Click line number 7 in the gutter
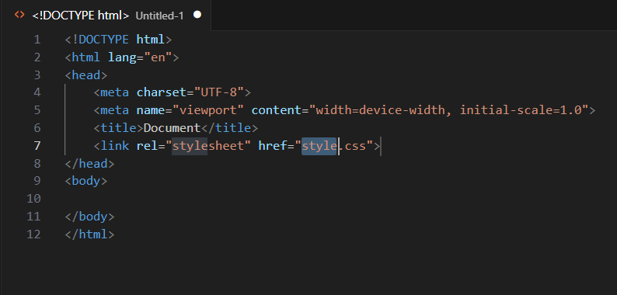 point(37,146)
